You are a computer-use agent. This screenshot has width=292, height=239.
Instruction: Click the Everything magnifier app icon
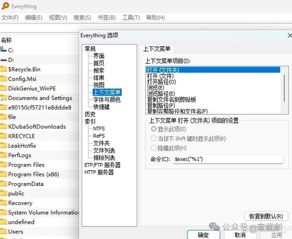click(x=5, y=6)
